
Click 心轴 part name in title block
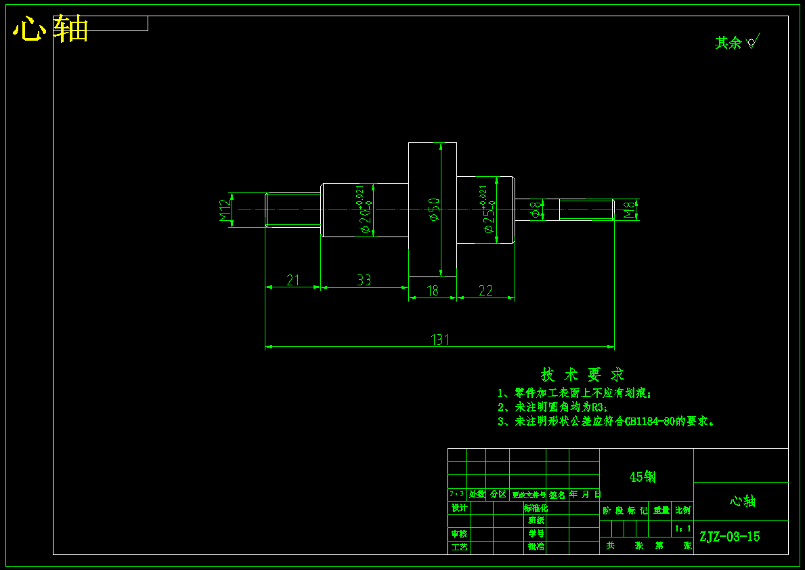tap(742, 501)
